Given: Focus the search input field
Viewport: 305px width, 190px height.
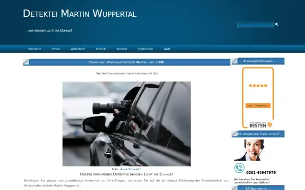Looking at the screenshot, I should pyautogui.click(x=255, y=24).
